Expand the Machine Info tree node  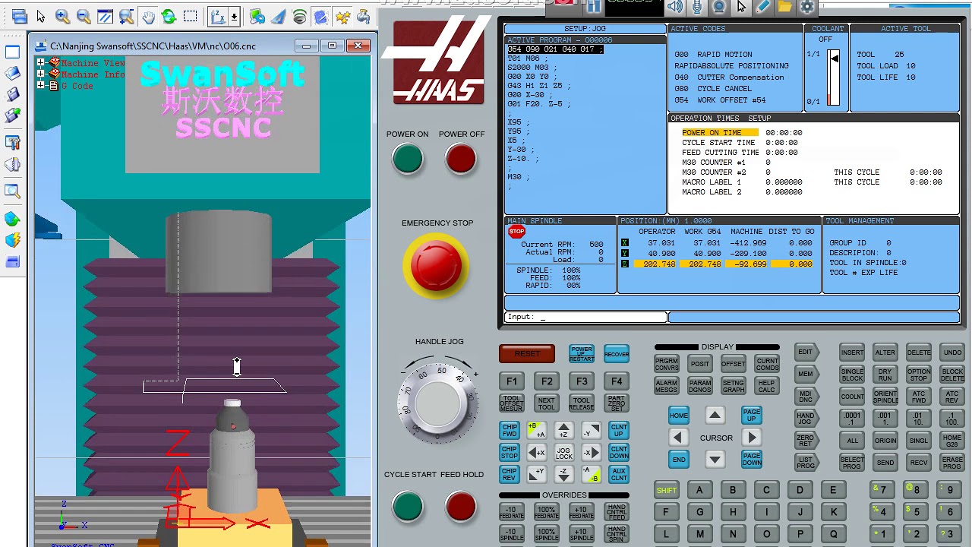click(40, 74)
